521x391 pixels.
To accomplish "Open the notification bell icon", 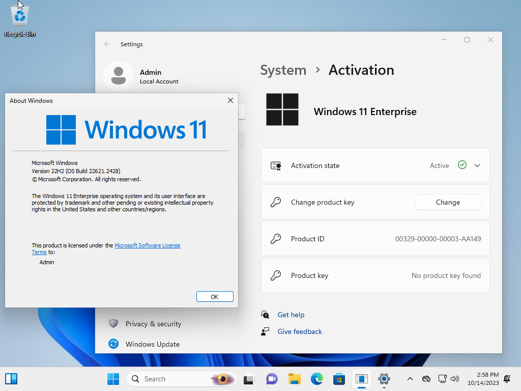I will [x=507, y=379].
